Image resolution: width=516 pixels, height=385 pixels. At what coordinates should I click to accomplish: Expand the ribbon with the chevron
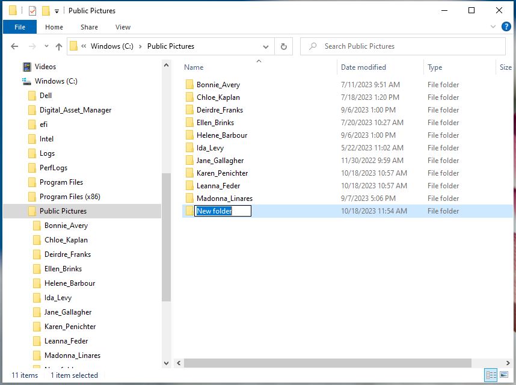pos(493,26)
